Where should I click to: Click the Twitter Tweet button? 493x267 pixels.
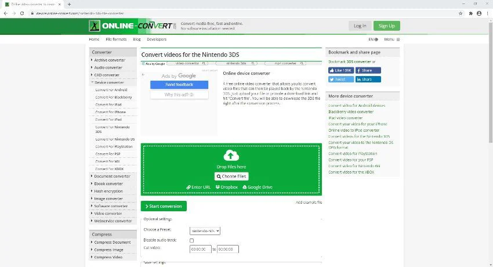(x=341, y=80)
